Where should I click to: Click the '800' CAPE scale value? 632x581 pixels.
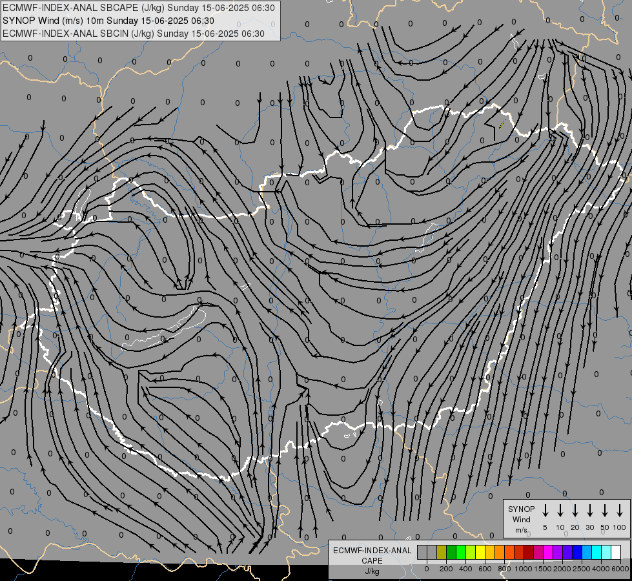[x=504, y=569]
